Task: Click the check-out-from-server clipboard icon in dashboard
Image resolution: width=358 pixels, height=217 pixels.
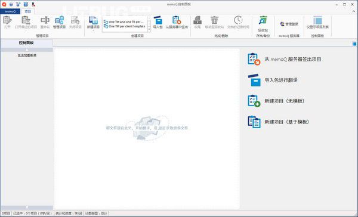Action: click(254, 59)
